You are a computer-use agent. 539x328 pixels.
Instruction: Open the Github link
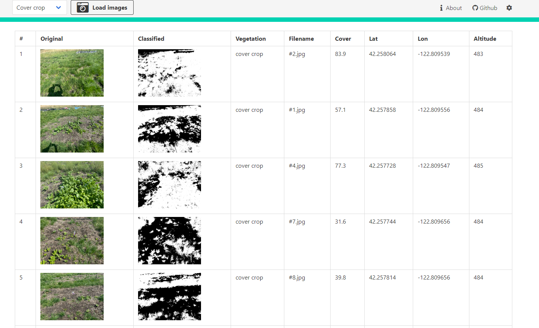(485, 8)
